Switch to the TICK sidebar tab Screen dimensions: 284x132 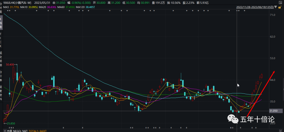(1, 40)
